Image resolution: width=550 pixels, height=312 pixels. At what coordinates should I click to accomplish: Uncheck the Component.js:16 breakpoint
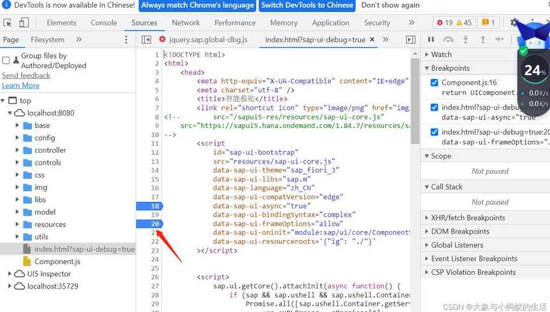click(434, 83)
